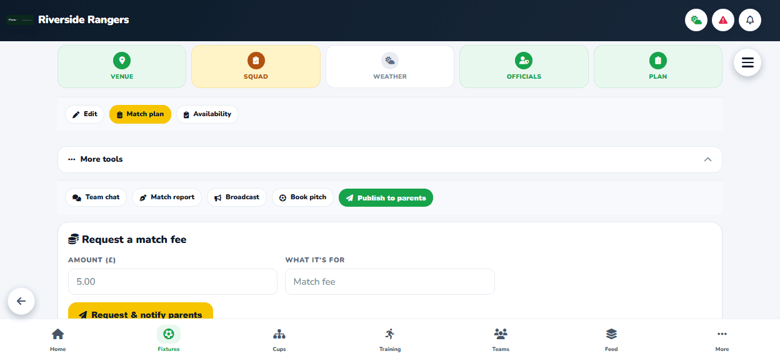Click the Edit button

84,114
